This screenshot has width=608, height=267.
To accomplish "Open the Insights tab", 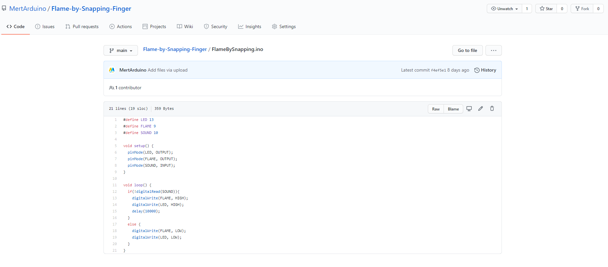I will click(x=250, y=26).
